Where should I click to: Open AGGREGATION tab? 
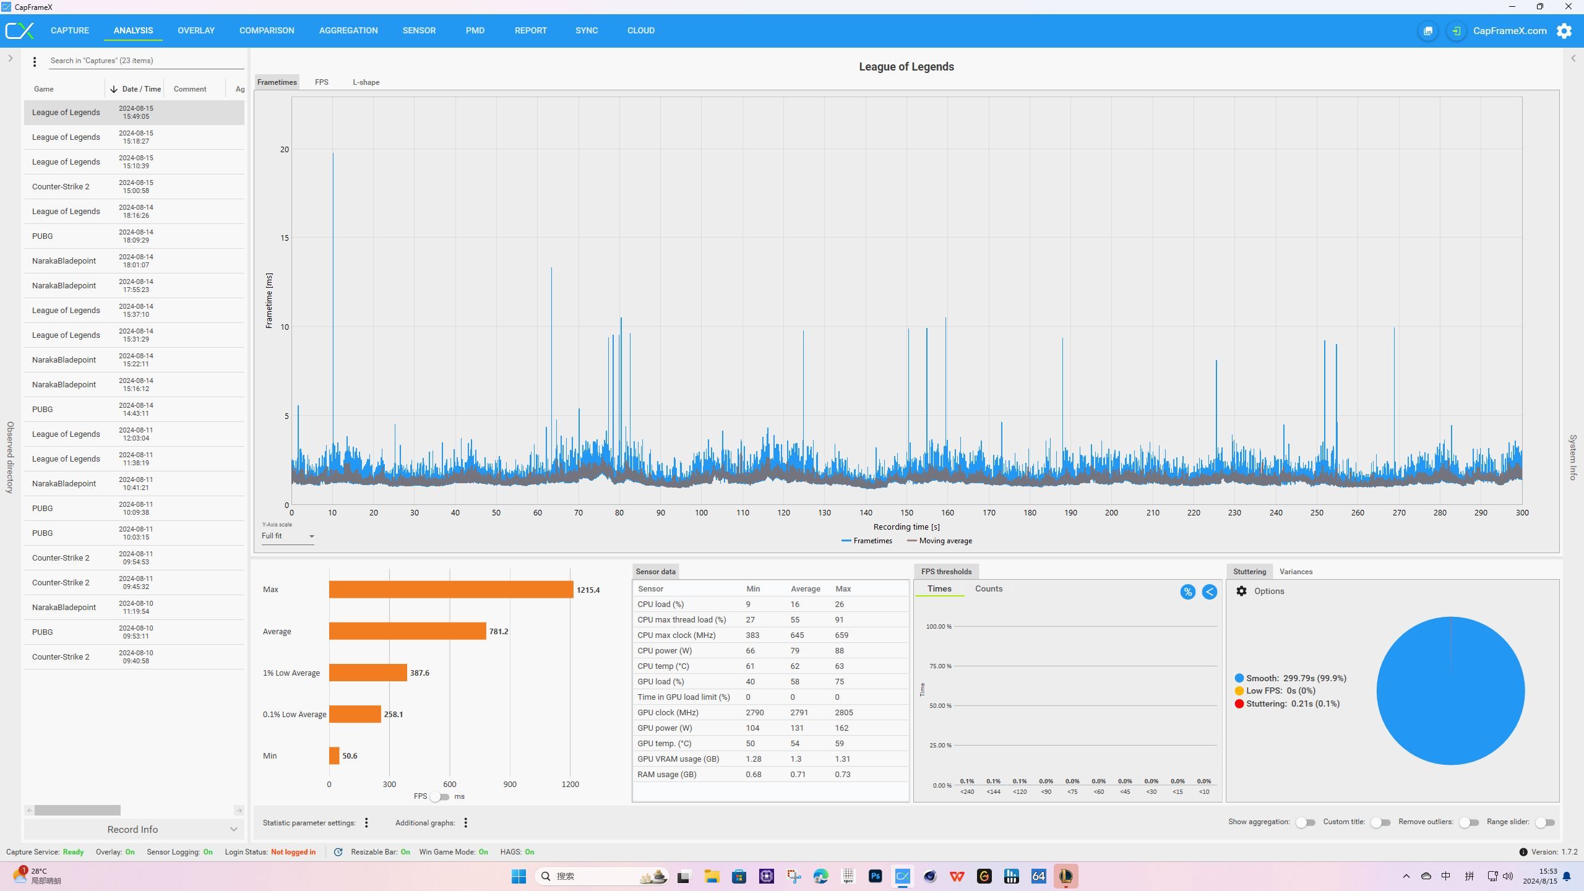(x=348, y=30)
